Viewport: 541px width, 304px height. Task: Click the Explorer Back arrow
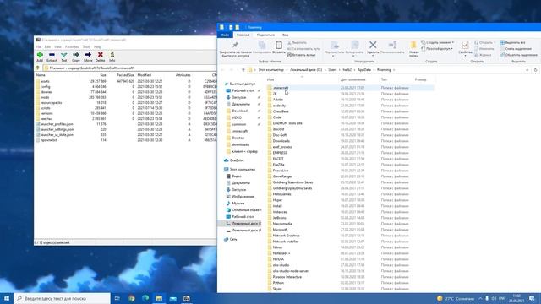223,70
